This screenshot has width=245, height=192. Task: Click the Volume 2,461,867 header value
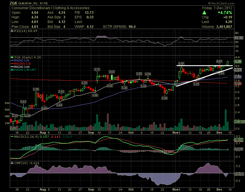pos(224,27)
